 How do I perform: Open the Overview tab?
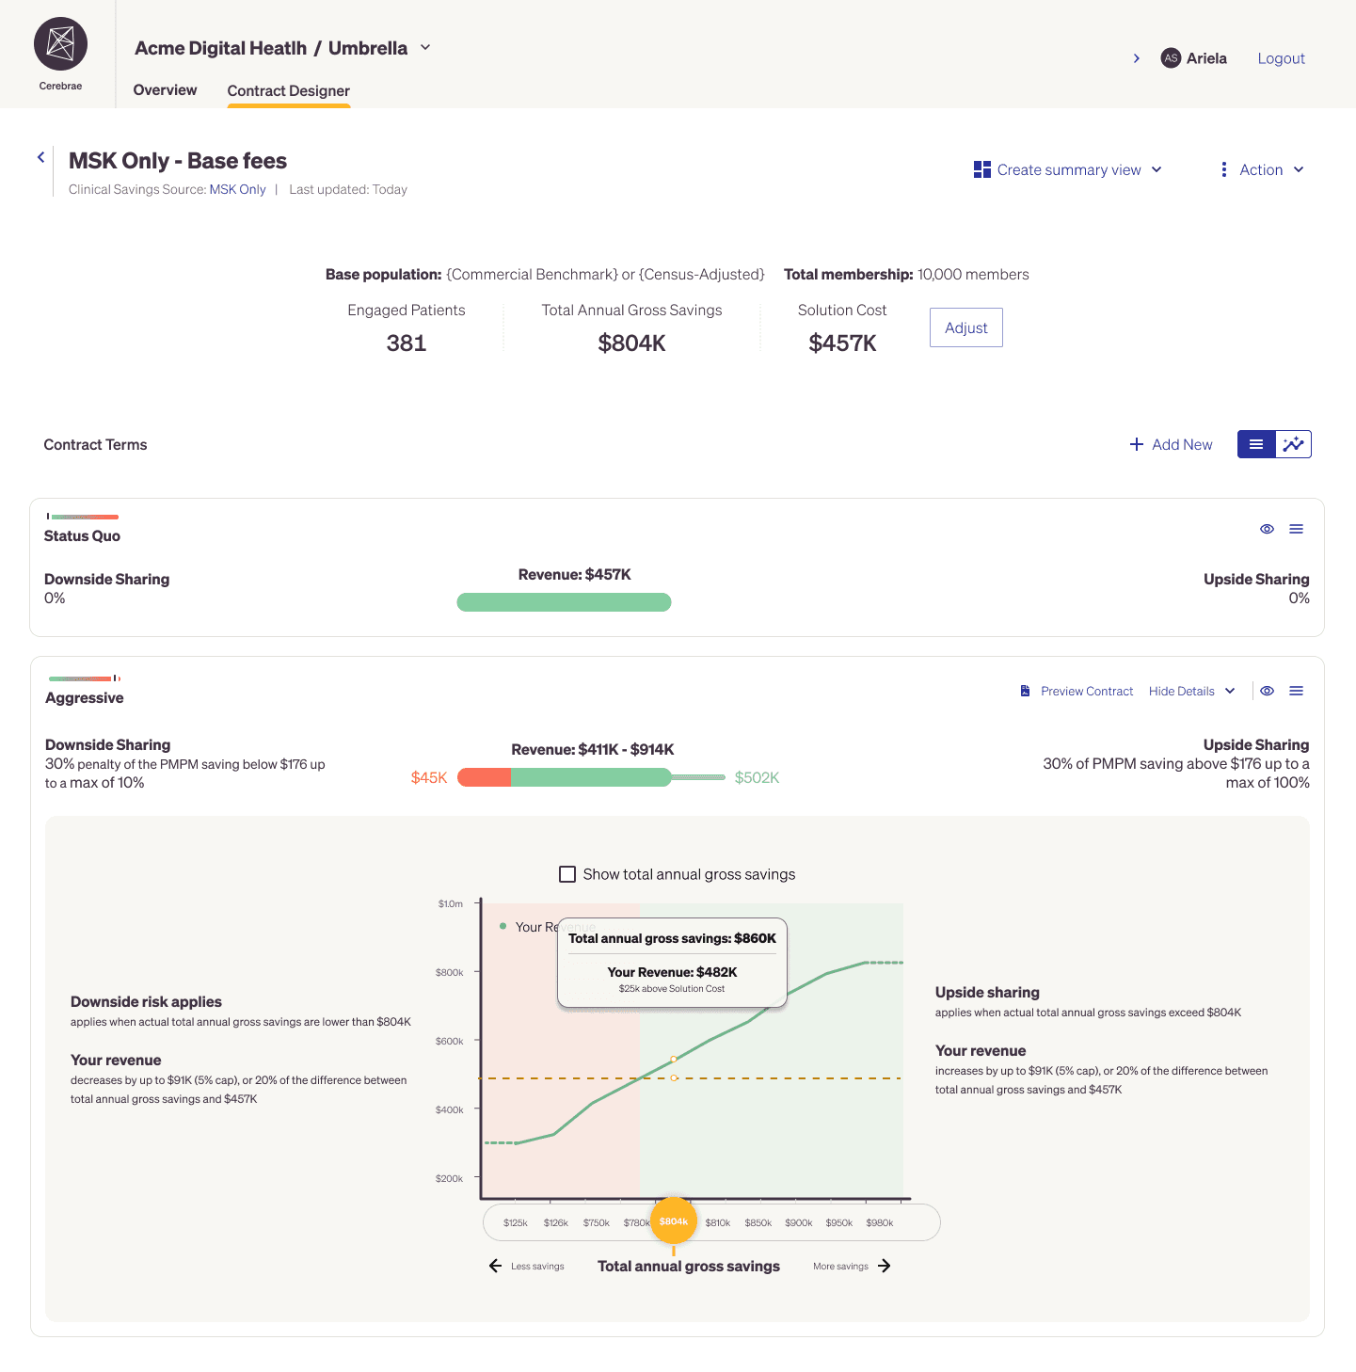(165, 90)
